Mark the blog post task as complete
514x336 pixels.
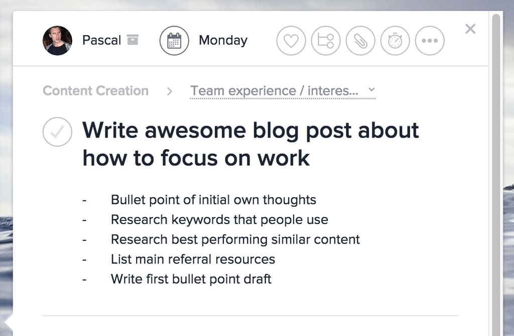click(57, 132)
